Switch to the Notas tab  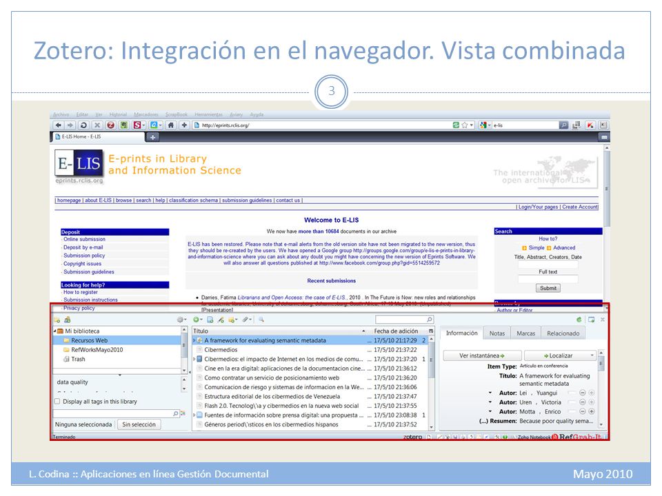(497, 333)
